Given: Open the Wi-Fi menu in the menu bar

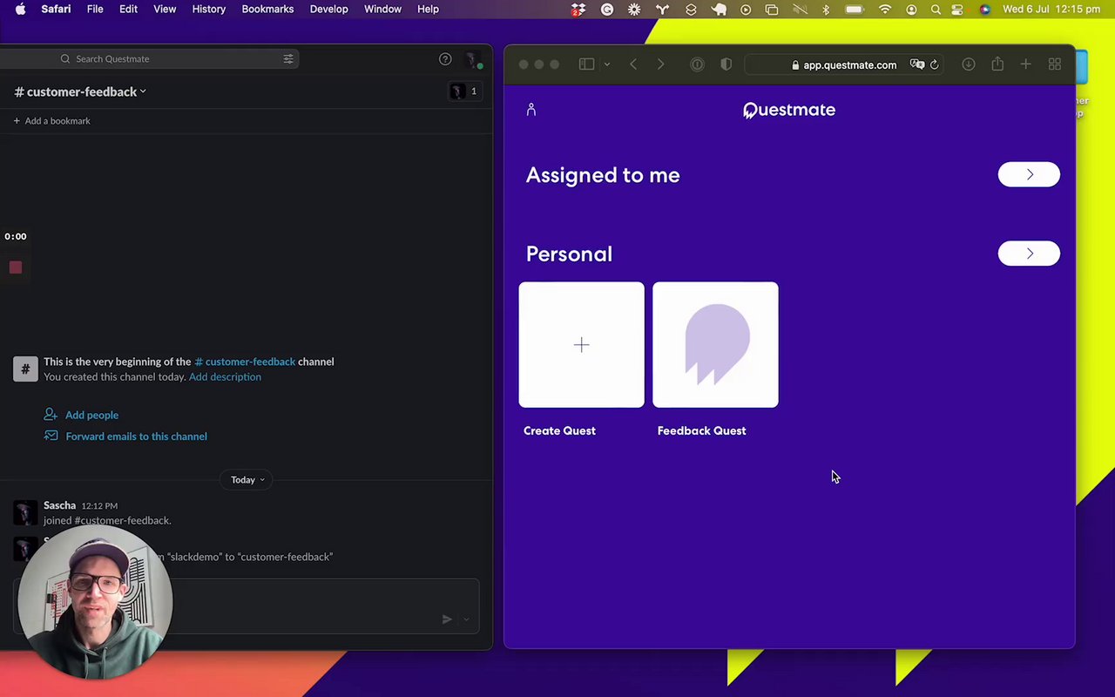Looking at the screenshot, I should point(885,10).
